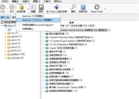Click the scan on Cloud (在 Cloud 上进行扫描) icon
The image size is (139, 99).
[57, 7]
